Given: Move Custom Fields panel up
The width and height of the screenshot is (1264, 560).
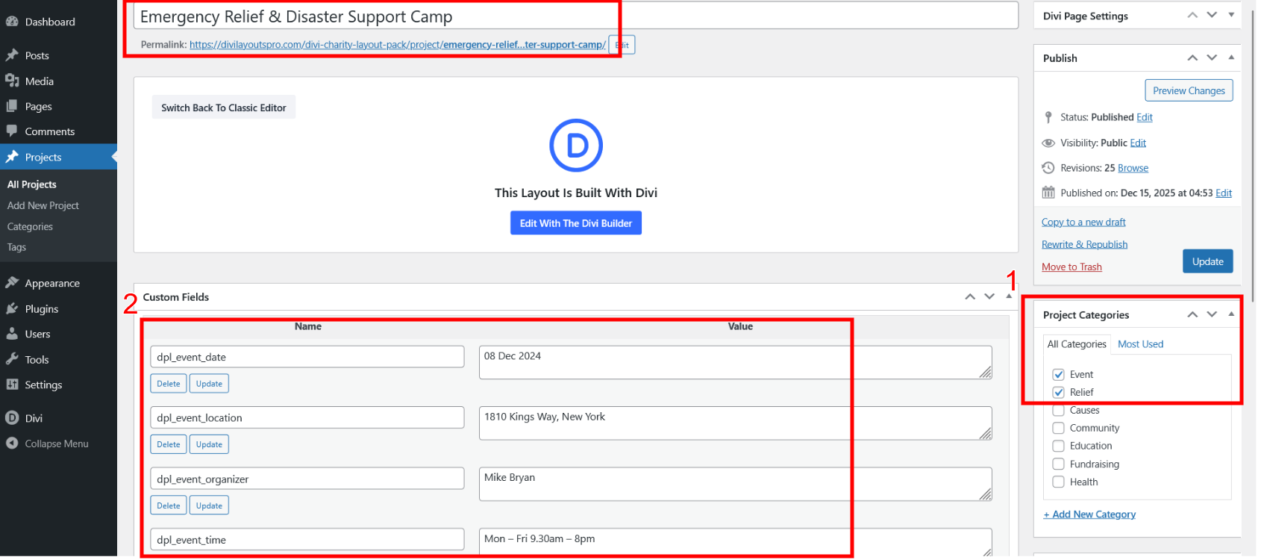Looking at the screenshot, I should tap(970, 296).
